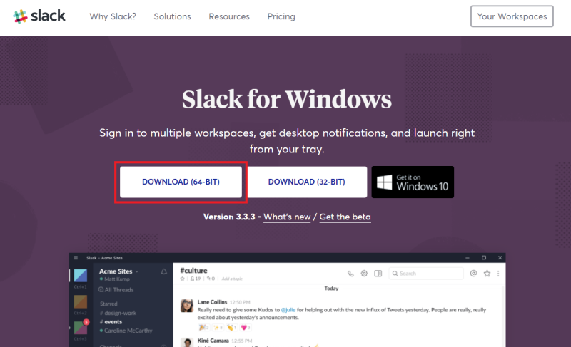Open the events channel
The image size is (571, 347).
click(111, 321)
